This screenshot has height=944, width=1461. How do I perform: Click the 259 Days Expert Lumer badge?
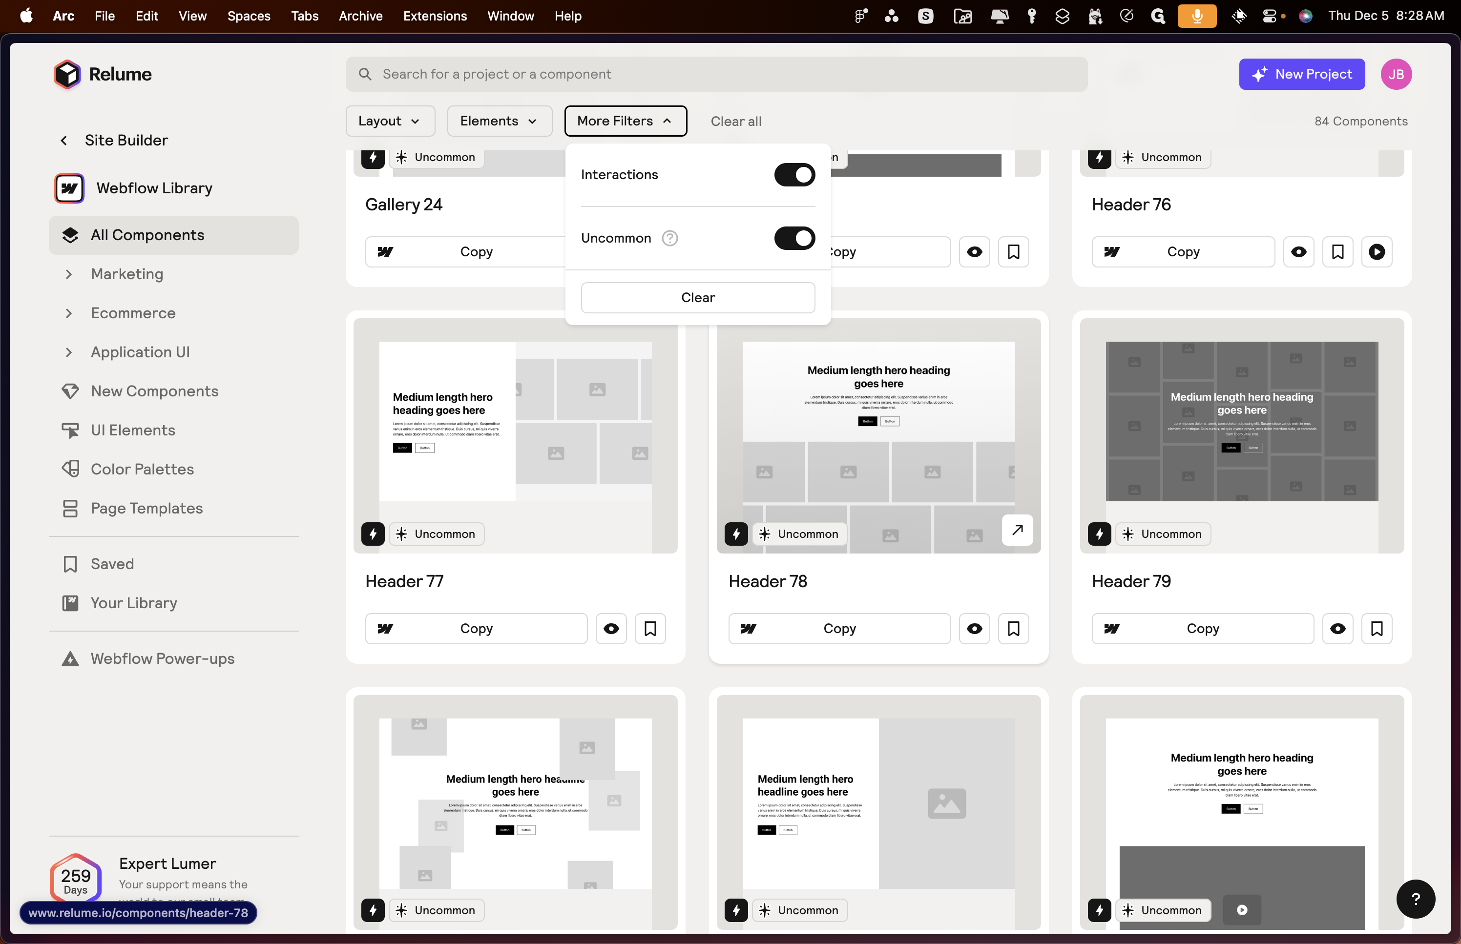[75, 880]
